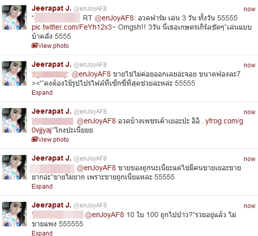Screen dimensions: 258x236
Task: Expand the last tweet mentioning 10 ใบ 100
Action: pyautogui.click(x=42, y=233)
